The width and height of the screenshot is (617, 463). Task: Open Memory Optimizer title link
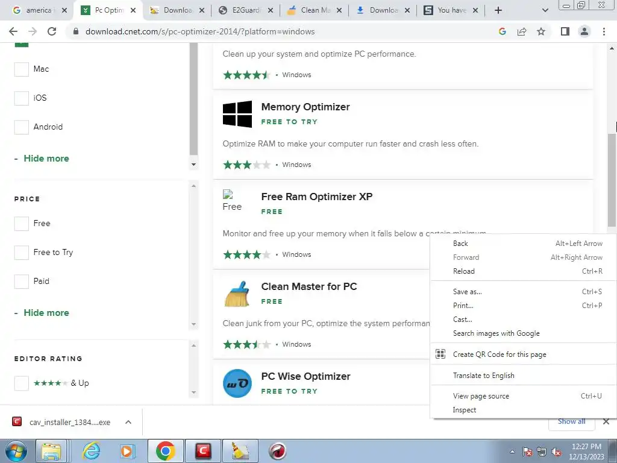pyautogui.click(x=305, y=107)
